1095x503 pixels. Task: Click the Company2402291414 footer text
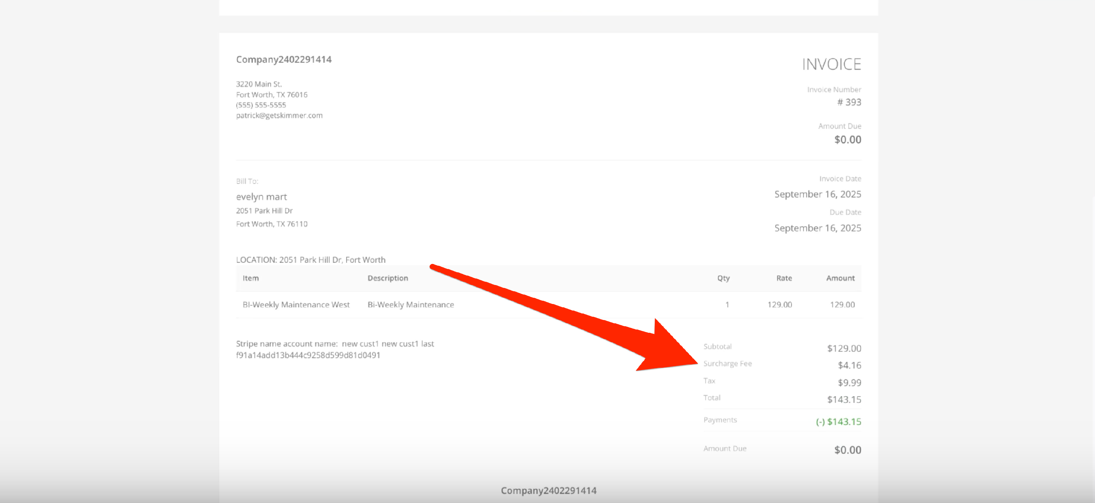coord(548,491)
